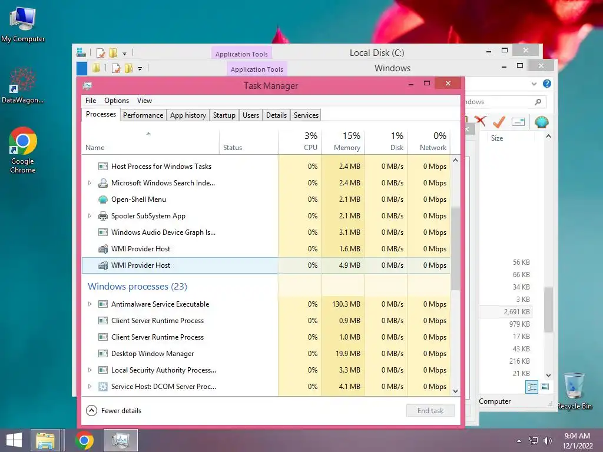Image resolution: width=603 pixels, height=452 pixels.
Task: Collapse Task Manager with Fewer details
Action: (x=114, y=410)
